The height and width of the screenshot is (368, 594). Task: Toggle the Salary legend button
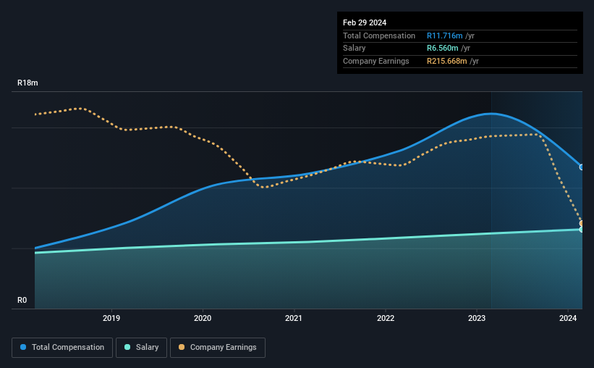coord(141,348)
